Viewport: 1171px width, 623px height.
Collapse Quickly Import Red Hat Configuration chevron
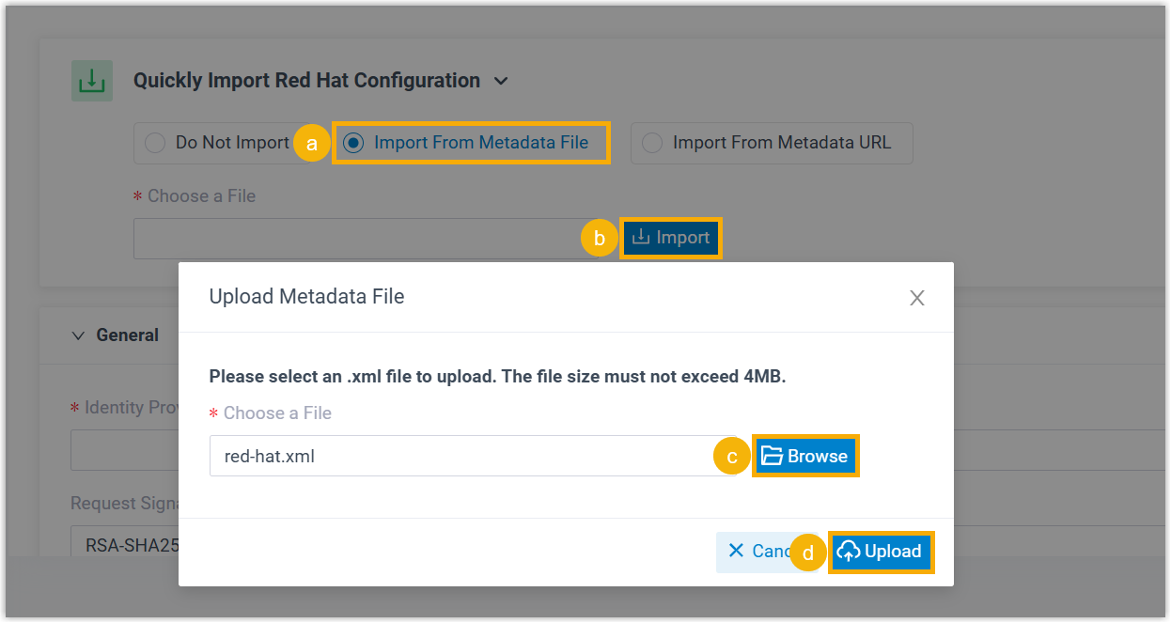tap(501, 82)
